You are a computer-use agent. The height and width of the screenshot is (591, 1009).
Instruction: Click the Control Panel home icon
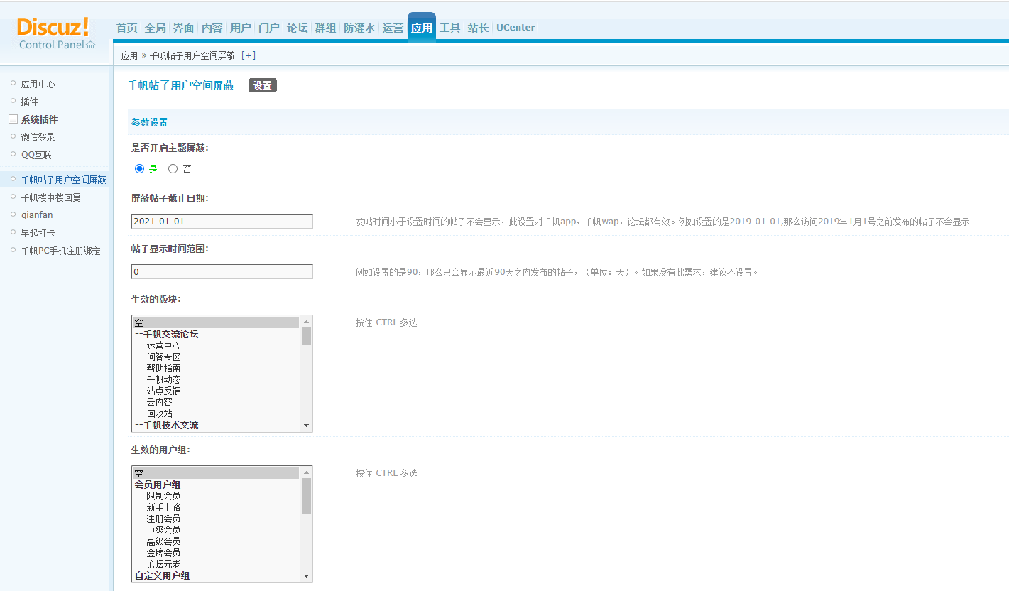[x=90, y=45]
